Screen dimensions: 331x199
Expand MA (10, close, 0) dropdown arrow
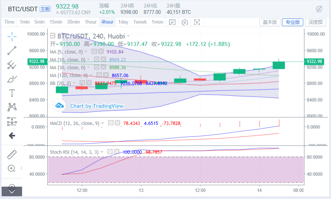coord(88,59)
